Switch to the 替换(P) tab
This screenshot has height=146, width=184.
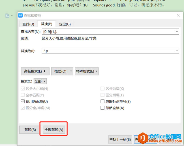(x=46, y=24)
